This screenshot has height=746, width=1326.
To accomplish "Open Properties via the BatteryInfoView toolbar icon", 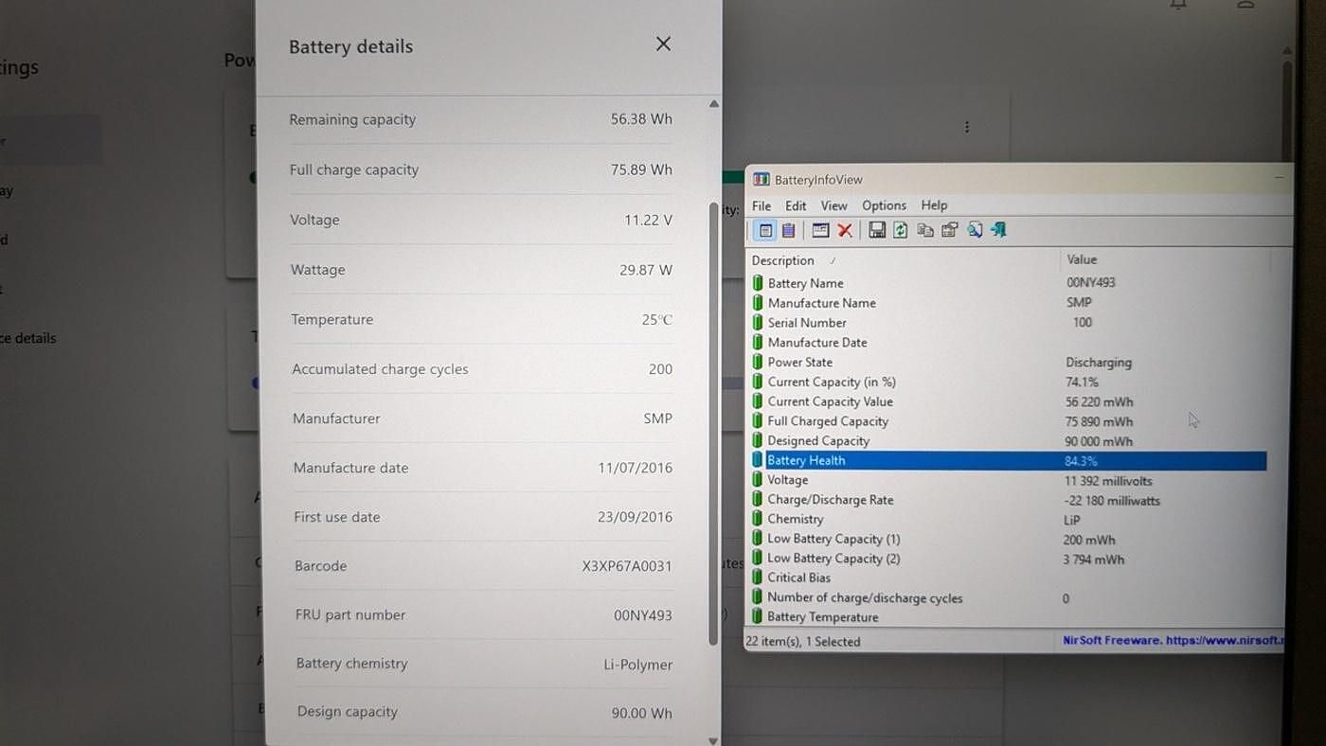I will pos(949,230).
